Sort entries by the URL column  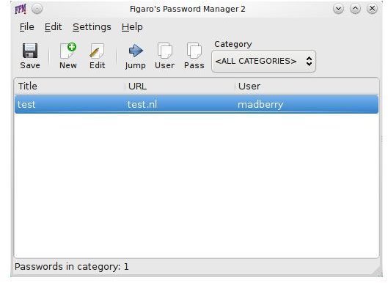pos(180,86)
